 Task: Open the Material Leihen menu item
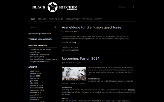[x=56, y=19]
